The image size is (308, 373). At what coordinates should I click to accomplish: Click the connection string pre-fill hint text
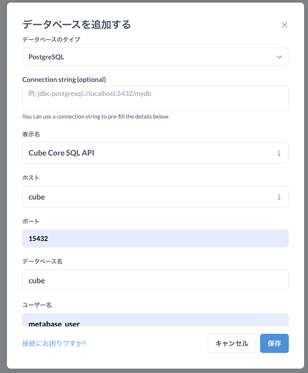click(x=96, y=117)
